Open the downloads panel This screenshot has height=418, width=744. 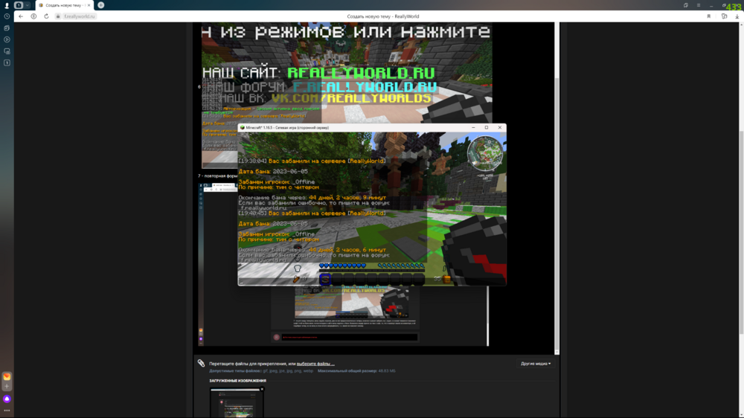pos(737,16)
